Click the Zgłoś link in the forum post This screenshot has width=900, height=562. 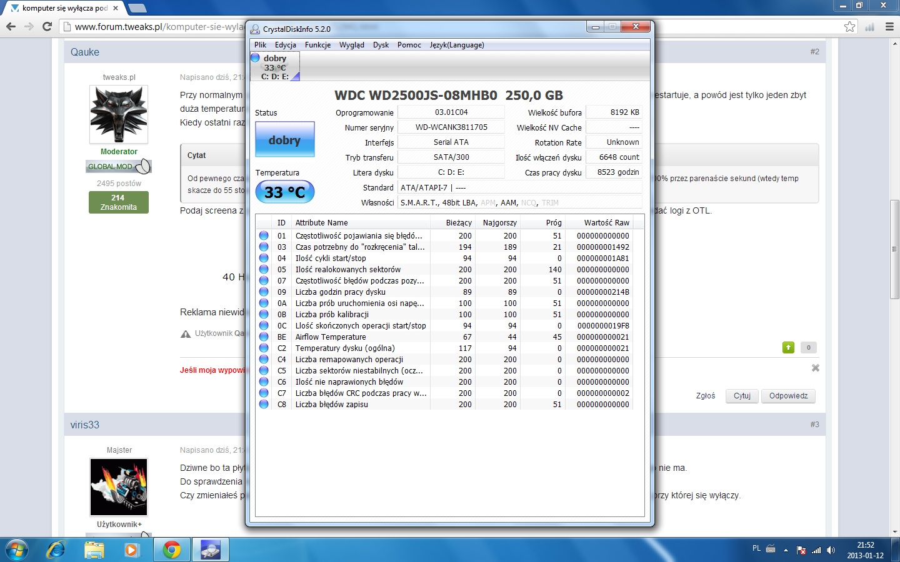point(706,396)
